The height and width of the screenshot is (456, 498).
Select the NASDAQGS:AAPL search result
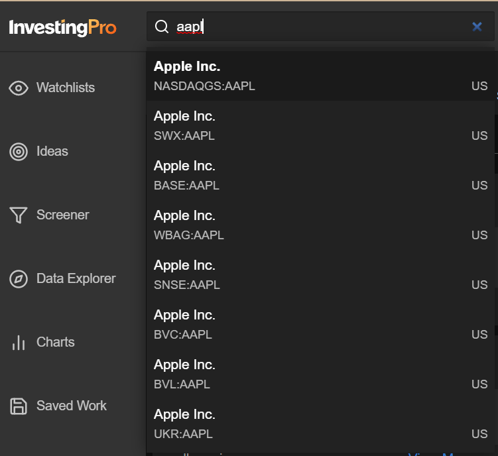[x=320, y=76]
